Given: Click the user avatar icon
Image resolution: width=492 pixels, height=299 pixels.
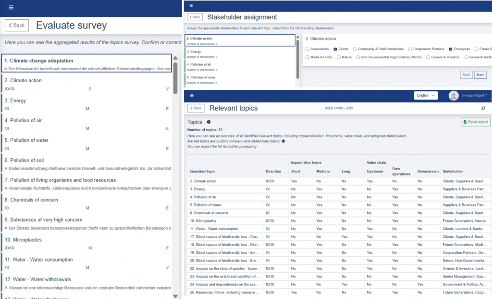Looking at the screenshot, I should (x=453, y=96).
